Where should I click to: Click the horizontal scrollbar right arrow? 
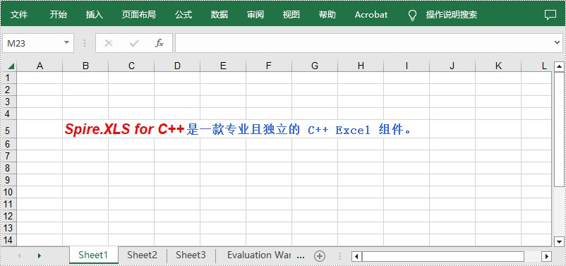coord(546,256)
